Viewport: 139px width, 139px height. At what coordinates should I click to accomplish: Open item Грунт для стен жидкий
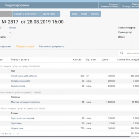(x=23, y=118)
